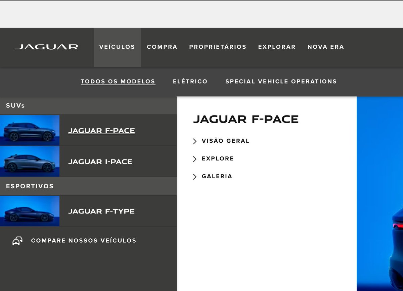Switch to Special Vehicle Operations tab

tap(281, 82)
